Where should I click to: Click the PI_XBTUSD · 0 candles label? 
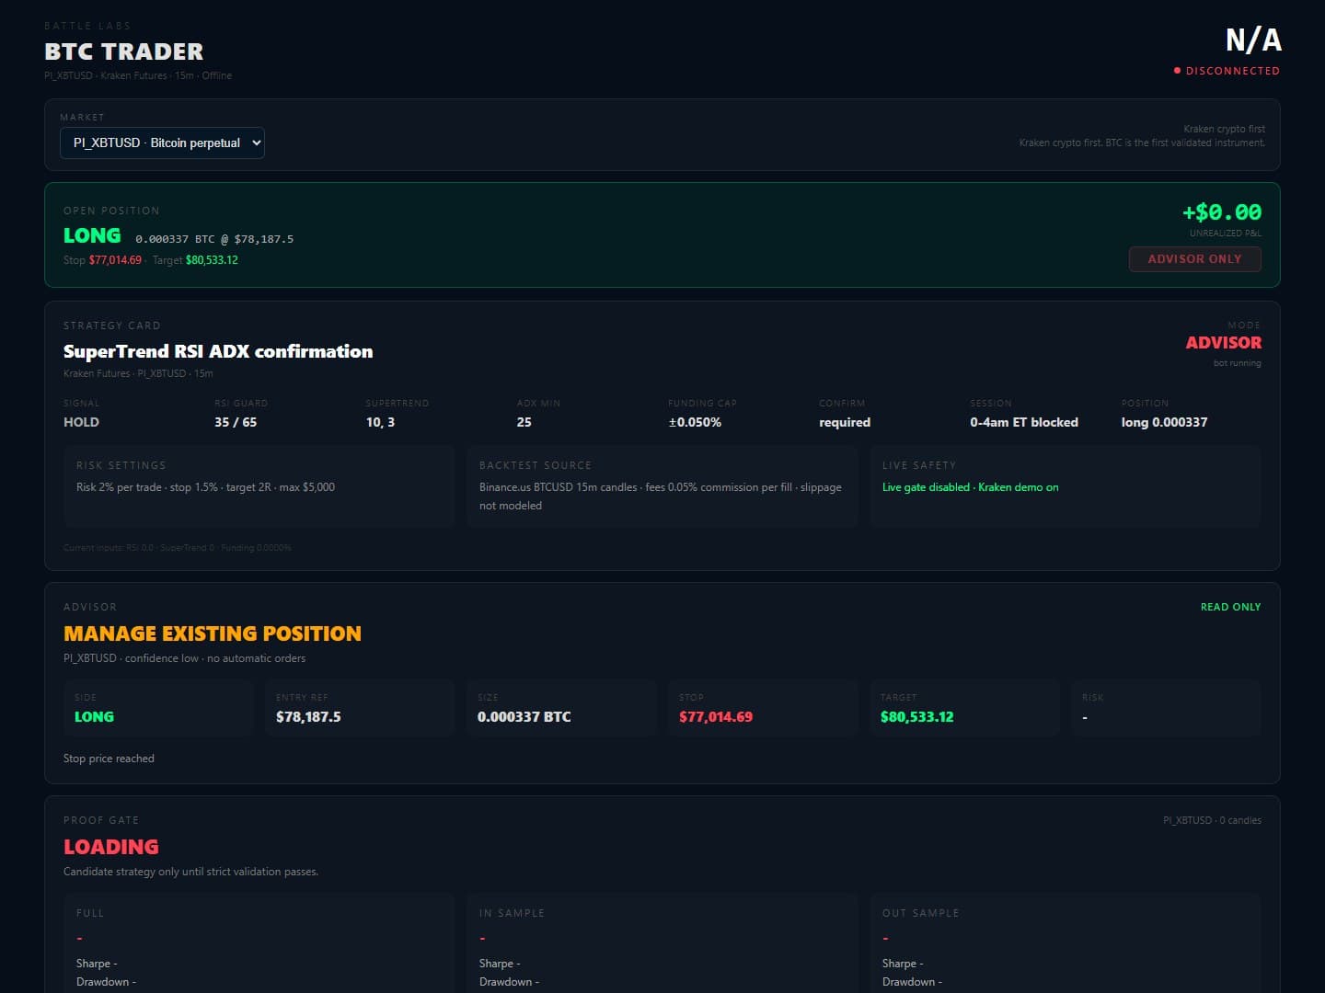(x=1213, y=820)
